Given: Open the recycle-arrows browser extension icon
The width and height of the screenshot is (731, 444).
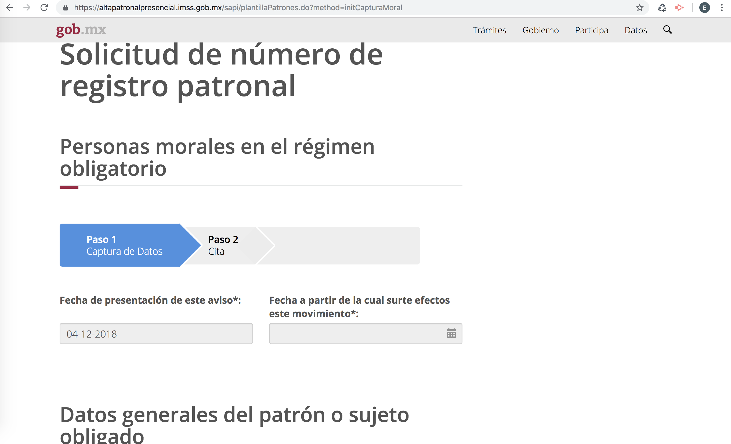Looking at the screenshot, I should [x=662, y=8].
